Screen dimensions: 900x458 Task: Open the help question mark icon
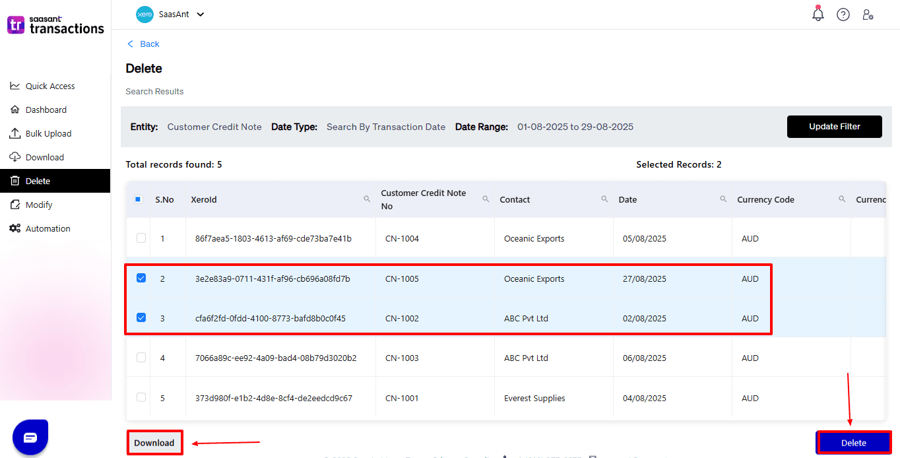[843, 15]
